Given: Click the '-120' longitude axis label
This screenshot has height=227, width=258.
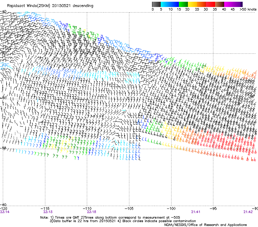Looking at the screenshot, I should (x=3, y=208).
